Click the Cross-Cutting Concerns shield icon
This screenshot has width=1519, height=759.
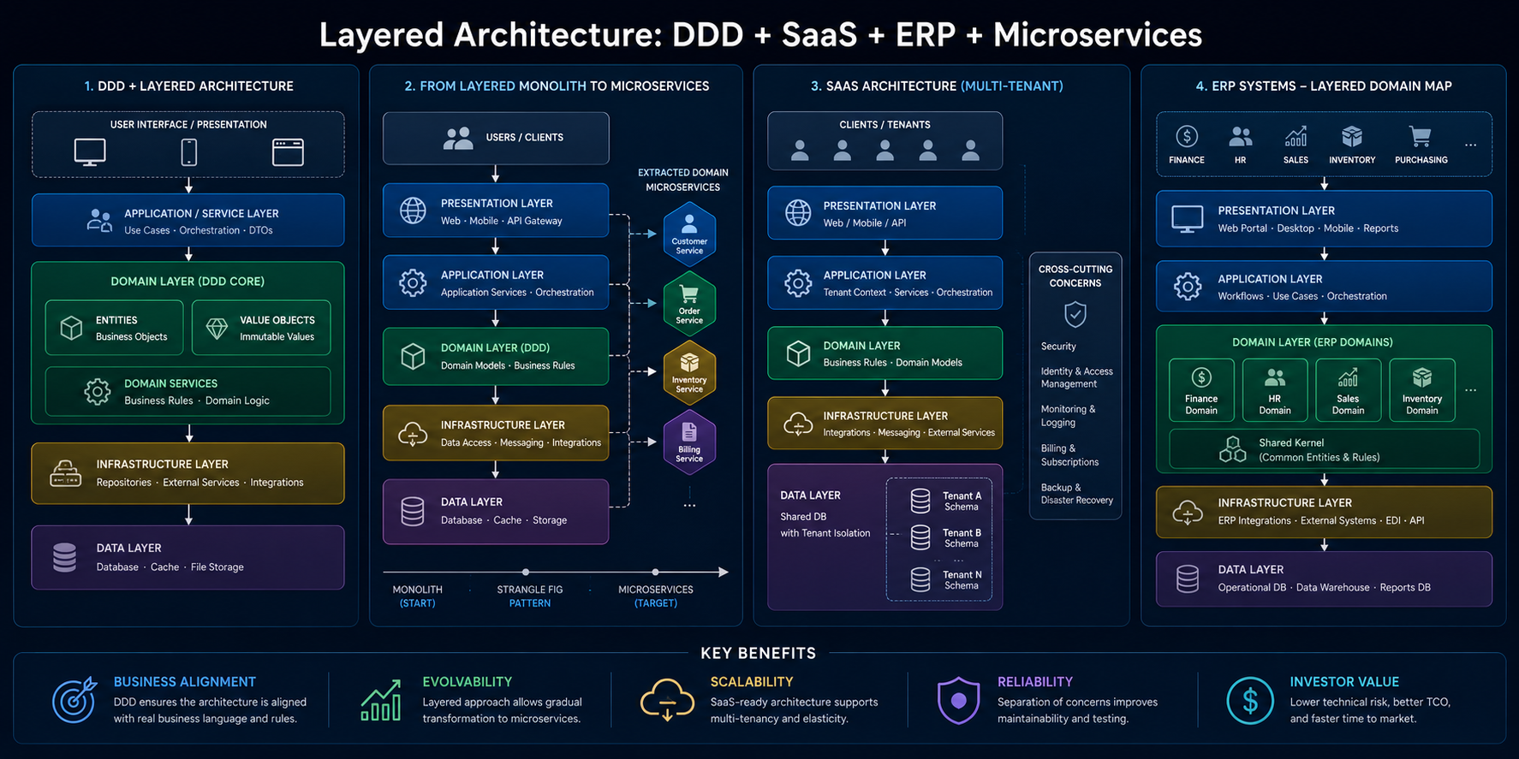1075,314
